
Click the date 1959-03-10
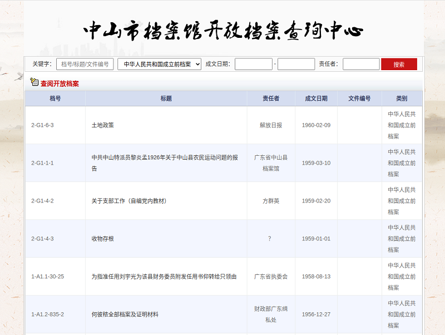(x=316, y=163)
